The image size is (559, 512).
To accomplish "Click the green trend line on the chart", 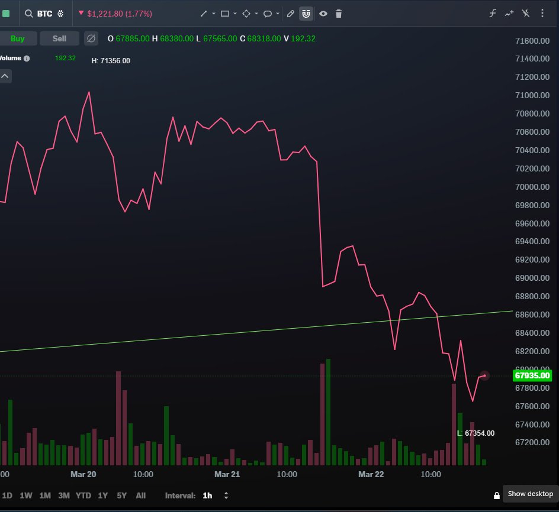I will coord(256,332).
